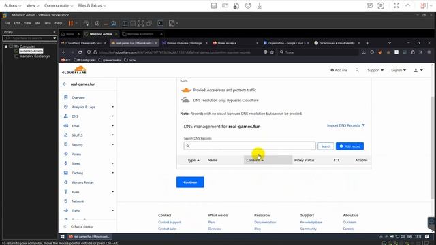Click Firefox back navigation arrow
Image resolution: width=436 pixels, height=245 pixels.
click(63, 52)
